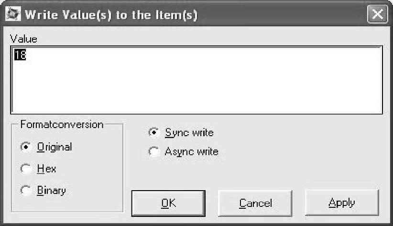The width and height of the screenshot is (393, 226).
Task: Click the Original option label text
Action: pos(55,147)
